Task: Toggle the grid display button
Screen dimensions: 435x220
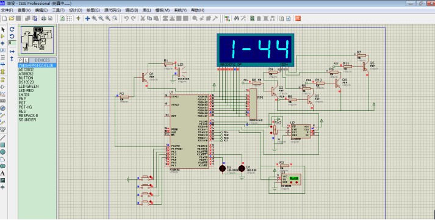Action: (70, 18)
